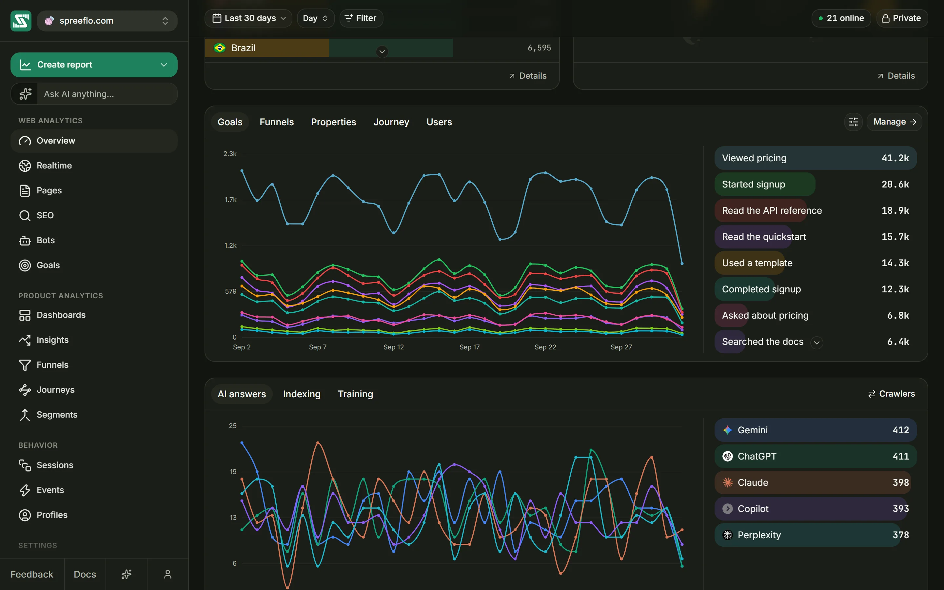
Task: Click the AI sparkle icon beside Ask AI
Action: pos(25,94)
